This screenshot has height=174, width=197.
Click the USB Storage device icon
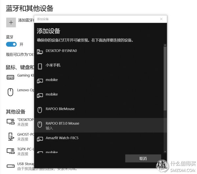tap(11, 166)
